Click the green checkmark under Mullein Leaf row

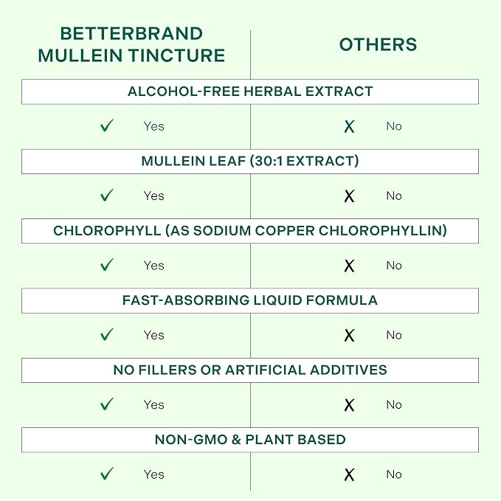coord(107,196)
